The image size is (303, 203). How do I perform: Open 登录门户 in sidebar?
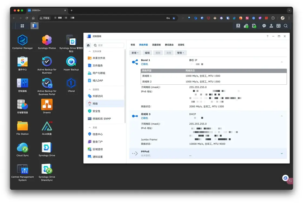click(x=105, y=142)
